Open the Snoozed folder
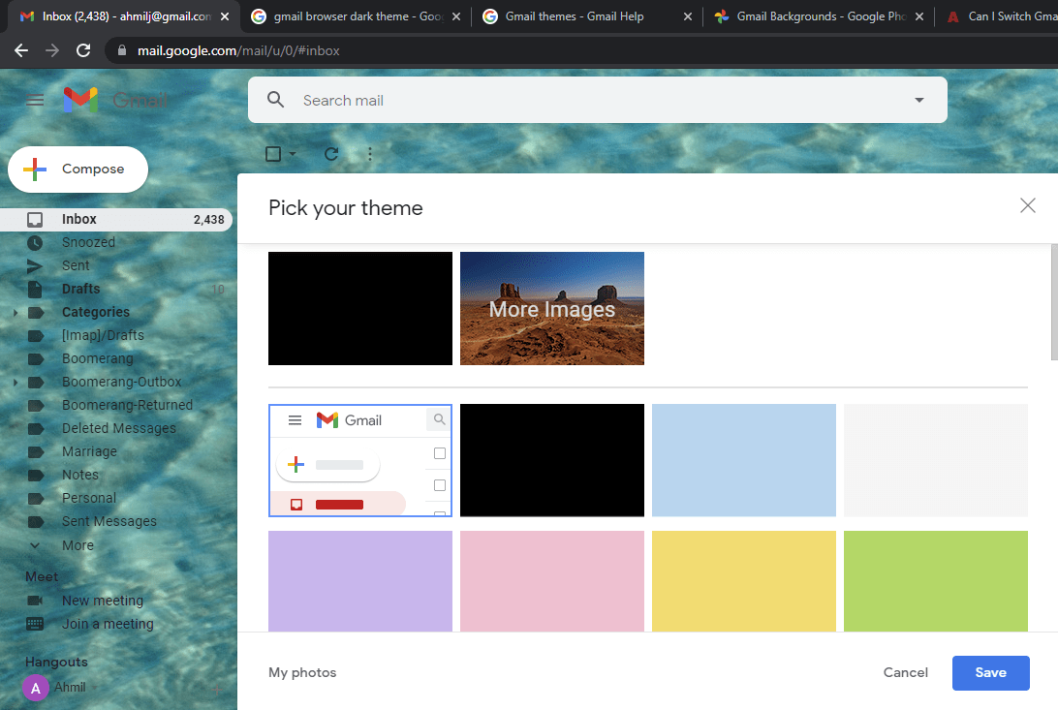This screenshot has height=710, width=1058. coord(88,243)
